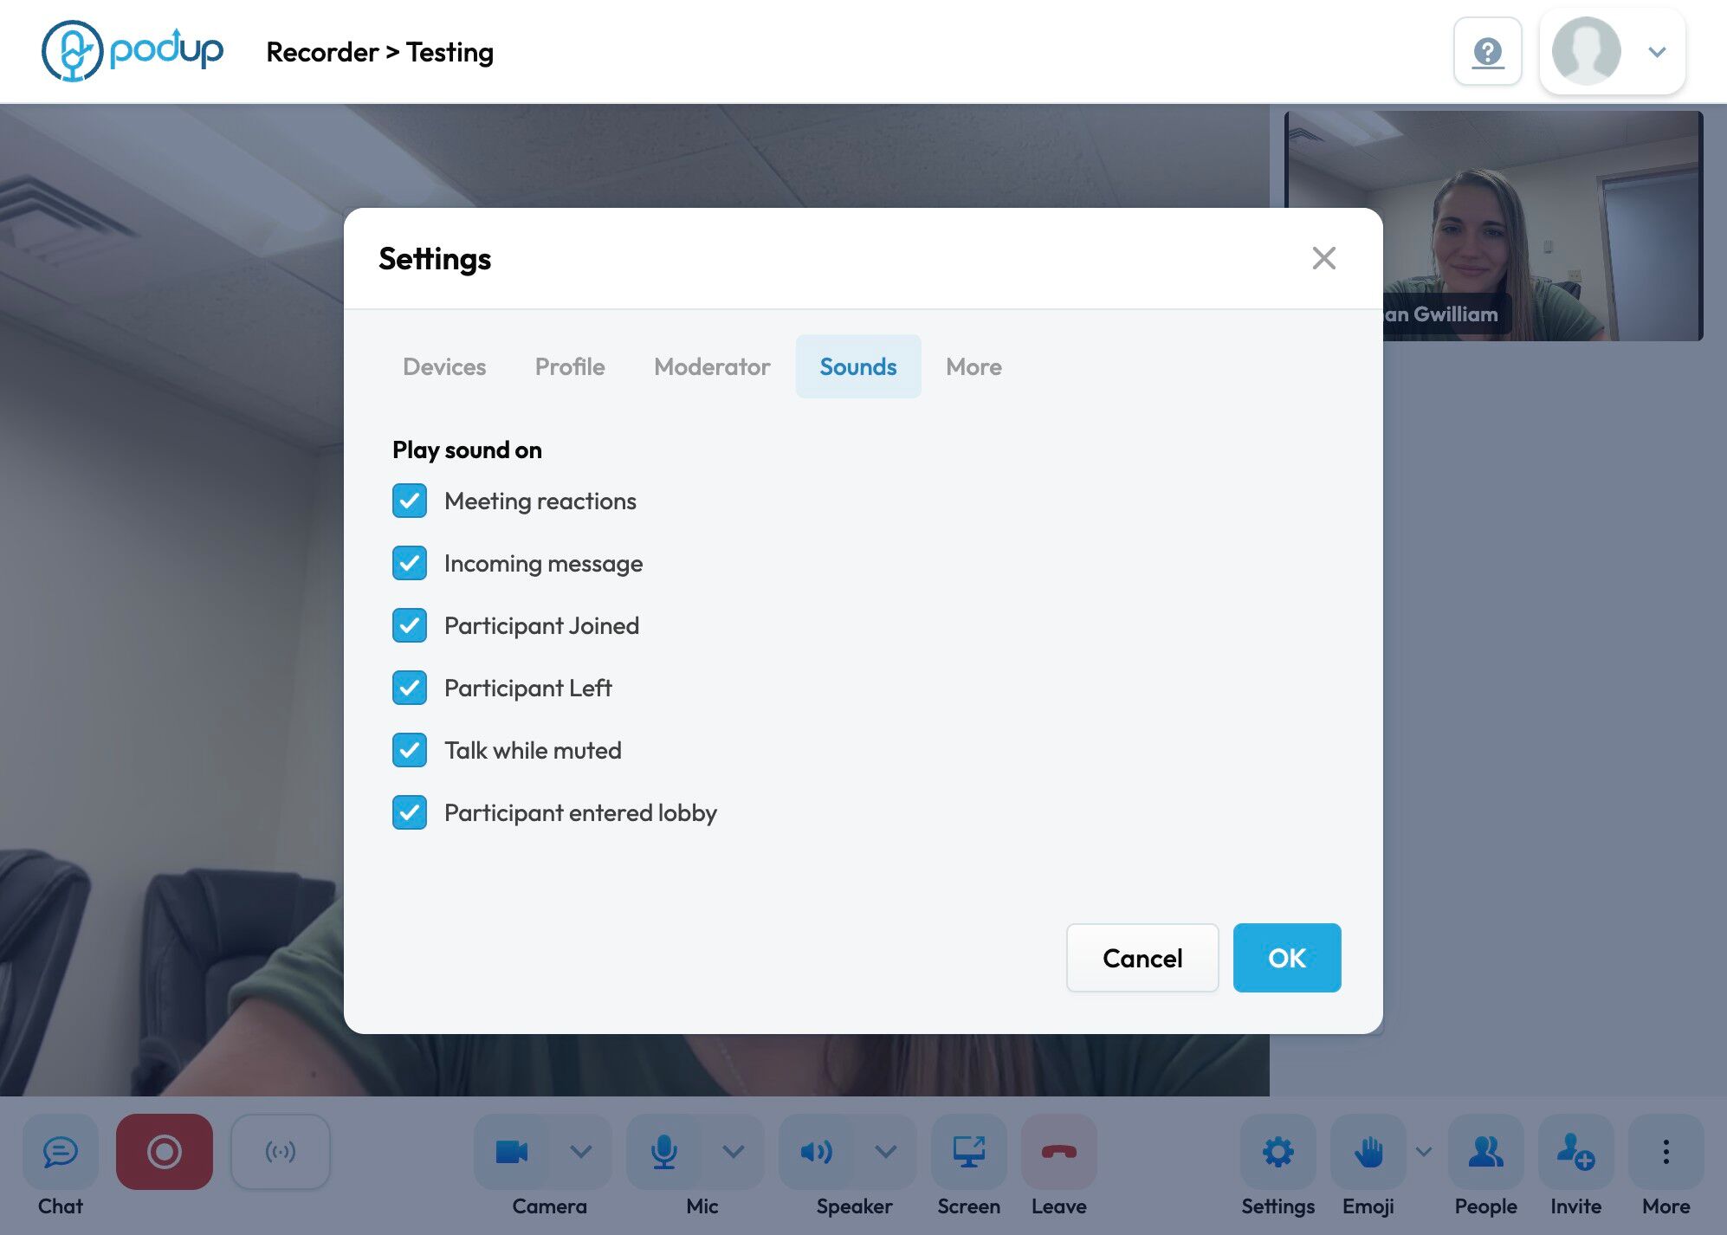Click the red Leave call icon
The image size is (1727, 1235).
click(x=1058, y=1151)
